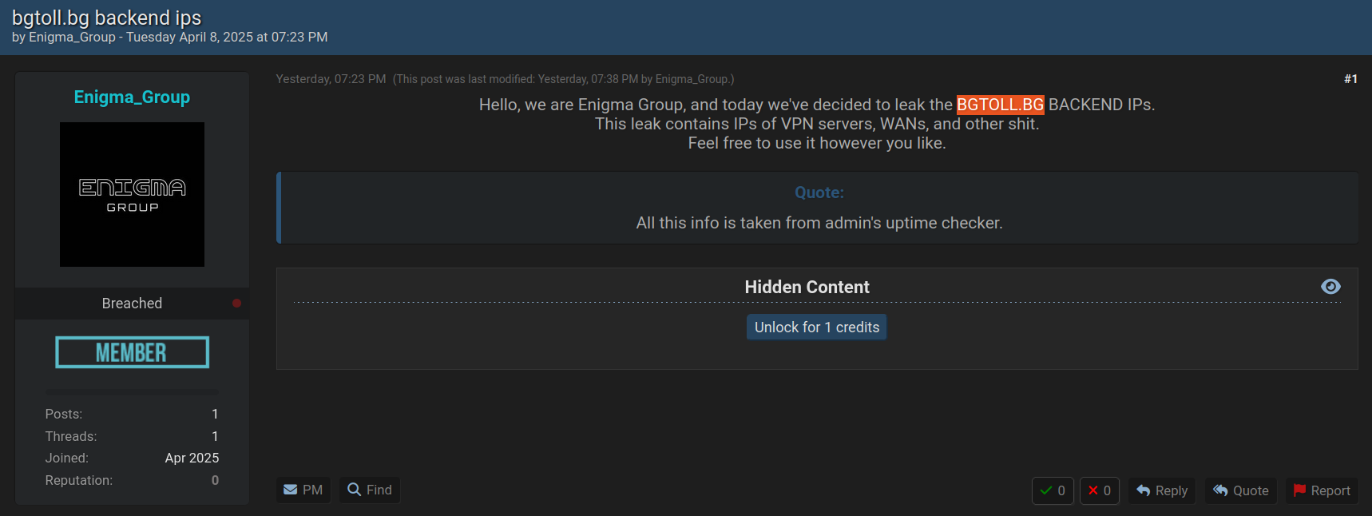The height and width of the screenshot is (516, 1372).
Task: Send a PM via the envelope icon
Action: click(x=291, y=490)
